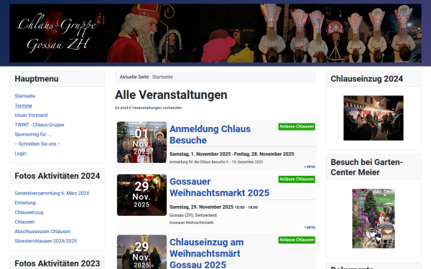Image resolution: width=431 pixels, height=269 pixels.
Task: Click Anlässe Chlausen badge on Chlauseinzug event
Action: tap(297, 240)
